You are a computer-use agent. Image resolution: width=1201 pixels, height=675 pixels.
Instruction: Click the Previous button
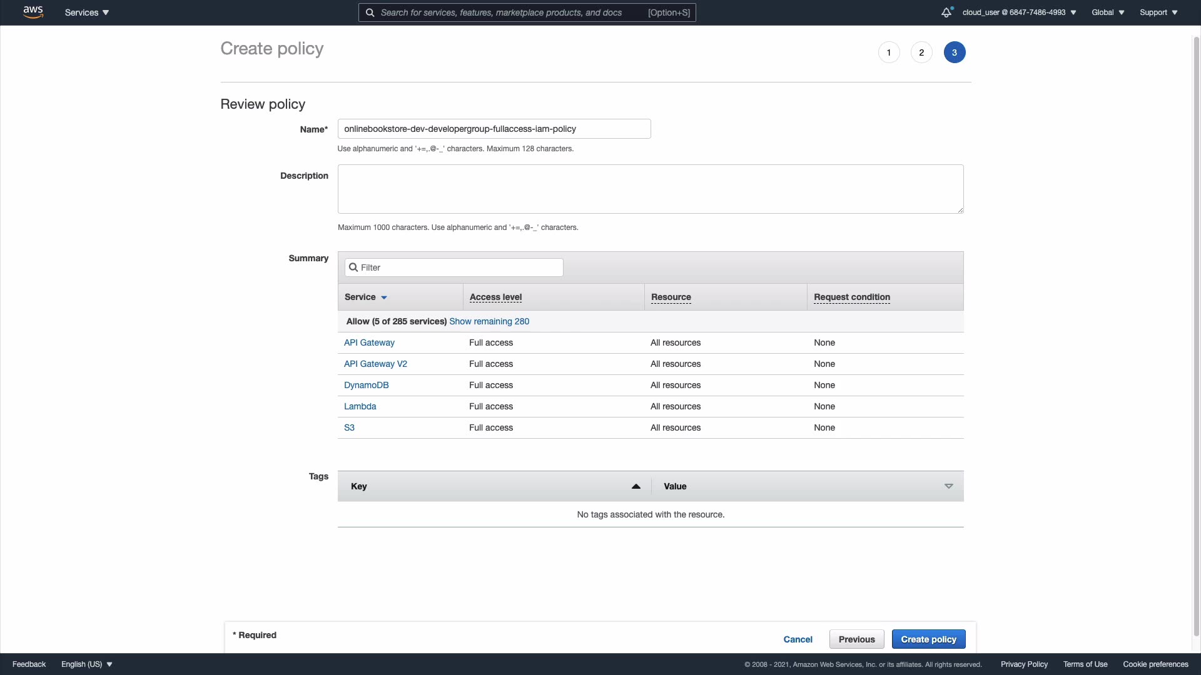click(856, 639)
